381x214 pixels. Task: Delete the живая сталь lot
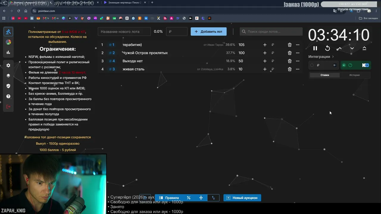[290, 69]
